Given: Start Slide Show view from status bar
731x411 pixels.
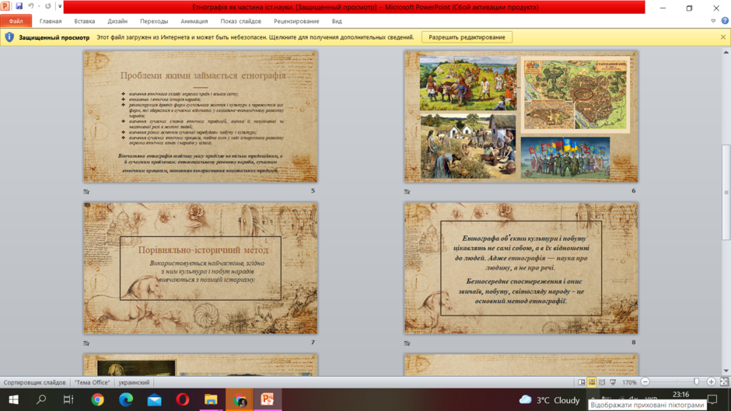Looking at the screenshot, I should (x=613, y=382).
